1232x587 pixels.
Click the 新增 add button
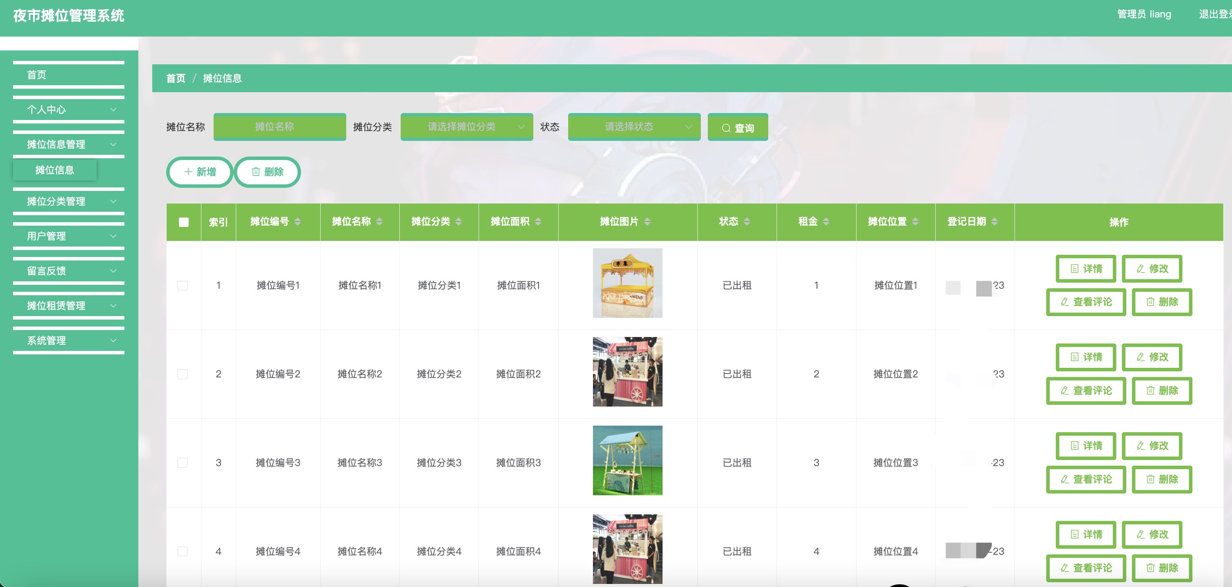(x=200, y=172)
